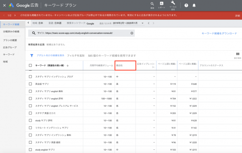This screenshot has height=153, width=242.
Task: Check the 英会話 サプリ row checkbox
Action: [30, 84]
